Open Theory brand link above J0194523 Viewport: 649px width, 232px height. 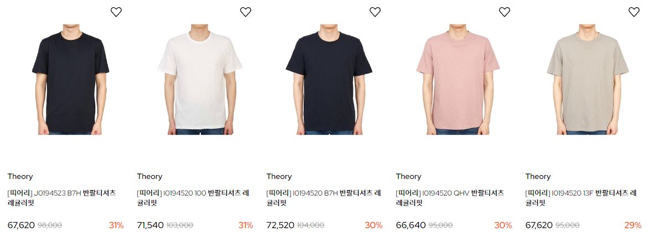pos(20,177)
